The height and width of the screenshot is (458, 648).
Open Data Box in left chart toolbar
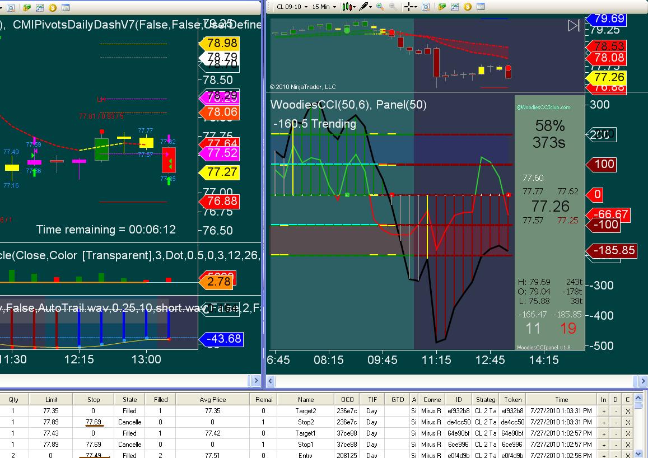11,7
